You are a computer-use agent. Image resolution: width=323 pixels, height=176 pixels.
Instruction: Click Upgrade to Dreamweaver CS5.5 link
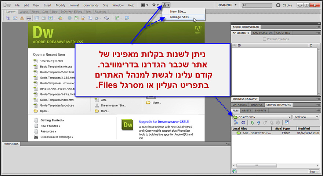[x=164, y=122]
